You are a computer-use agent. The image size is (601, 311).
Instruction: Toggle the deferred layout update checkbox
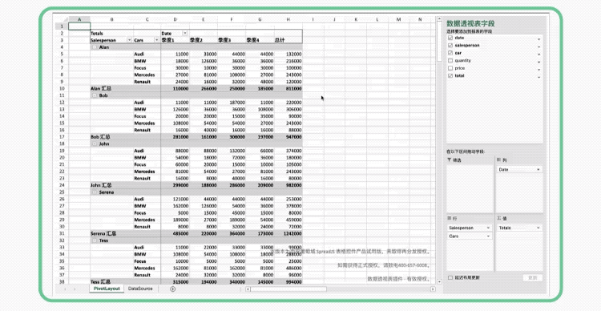[x=450, y=277]
